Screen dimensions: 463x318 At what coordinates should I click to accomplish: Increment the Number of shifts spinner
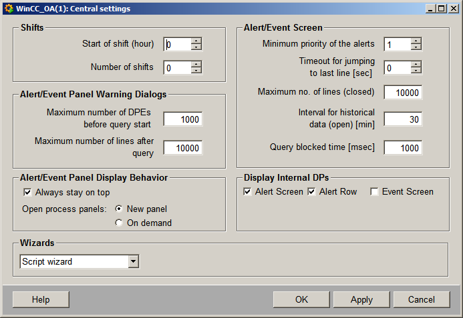[196, 64]
